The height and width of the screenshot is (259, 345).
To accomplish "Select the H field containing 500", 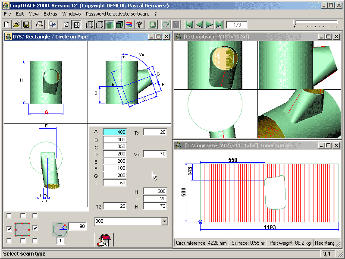I will click(x=155, y=191).
